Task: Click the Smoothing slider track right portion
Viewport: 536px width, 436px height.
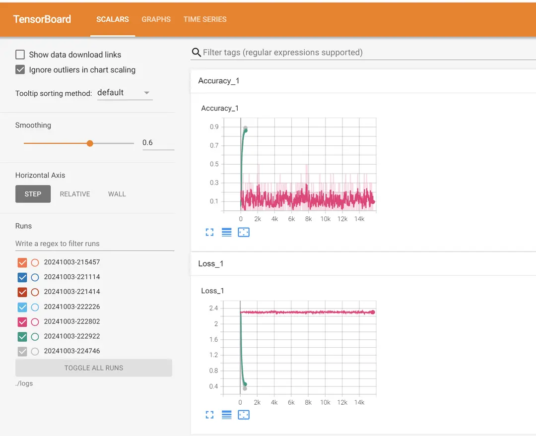Action: click(114, 143)
